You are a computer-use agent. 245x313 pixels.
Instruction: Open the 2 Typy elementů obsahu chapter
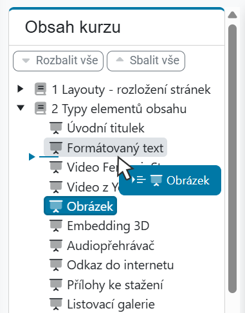click(119, 109)
